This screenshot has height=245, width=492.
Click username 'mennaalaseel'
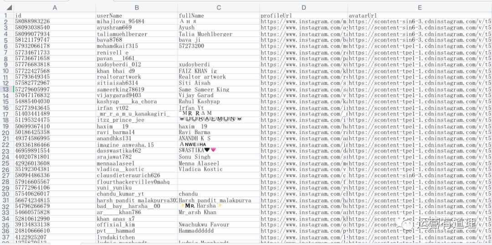116,163
